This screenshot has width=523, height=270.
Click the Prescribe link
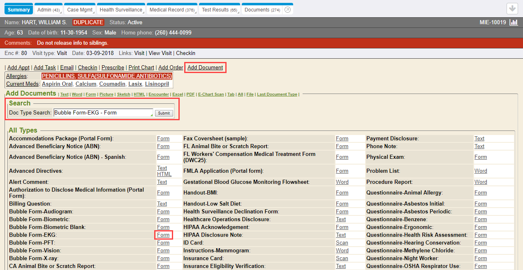(113, 68)
